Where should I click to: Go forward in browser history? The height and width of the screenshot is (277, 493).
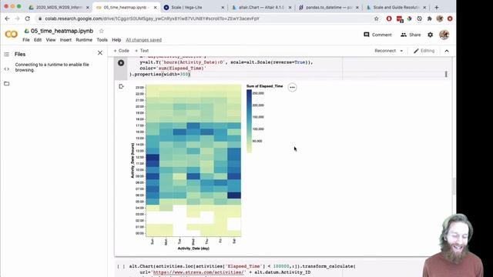tap(17, 18)
